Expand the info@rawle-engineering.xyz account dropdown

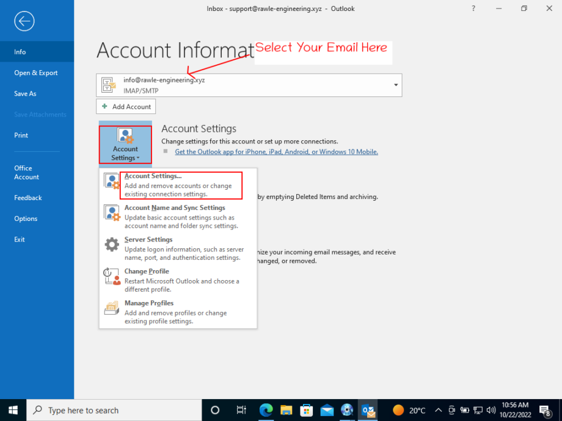click(395, 85)
